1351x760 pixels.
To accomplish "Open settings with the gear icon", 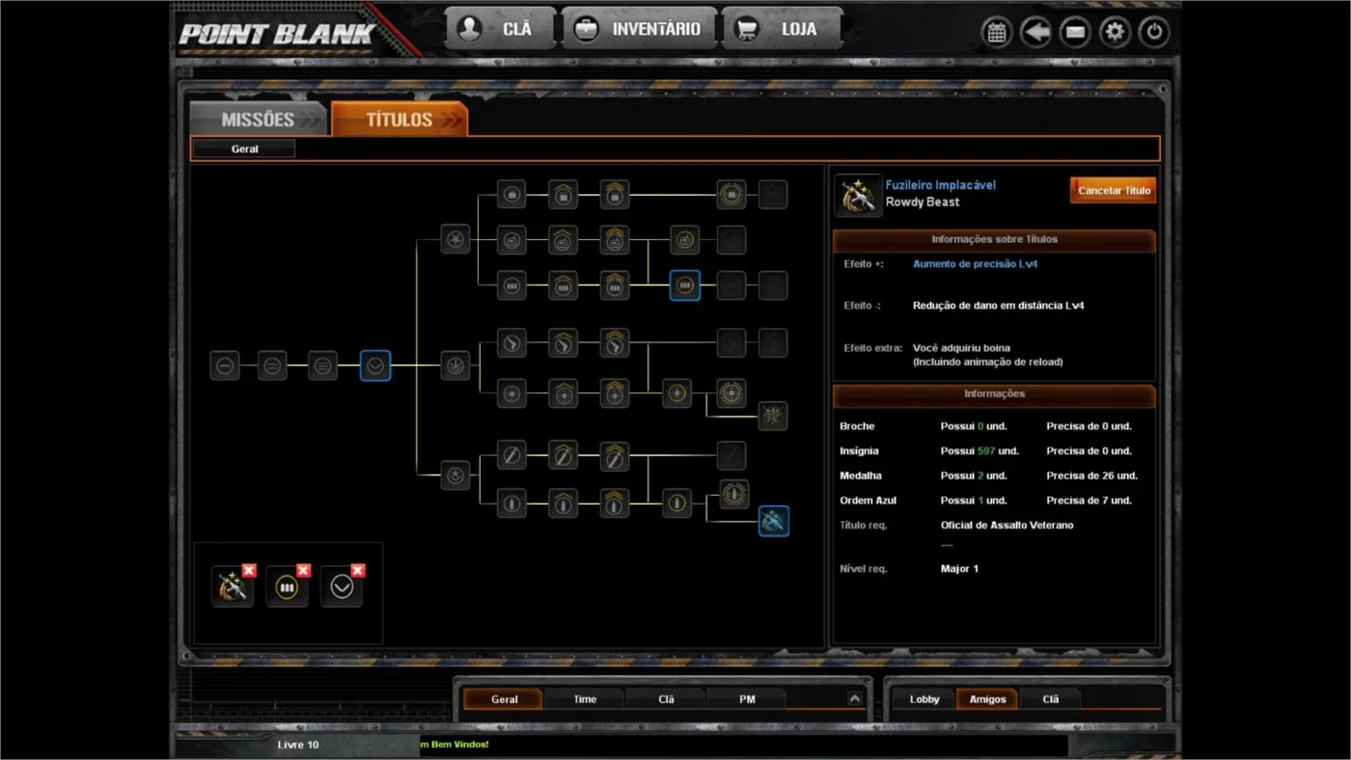I will click(1115, 32).
